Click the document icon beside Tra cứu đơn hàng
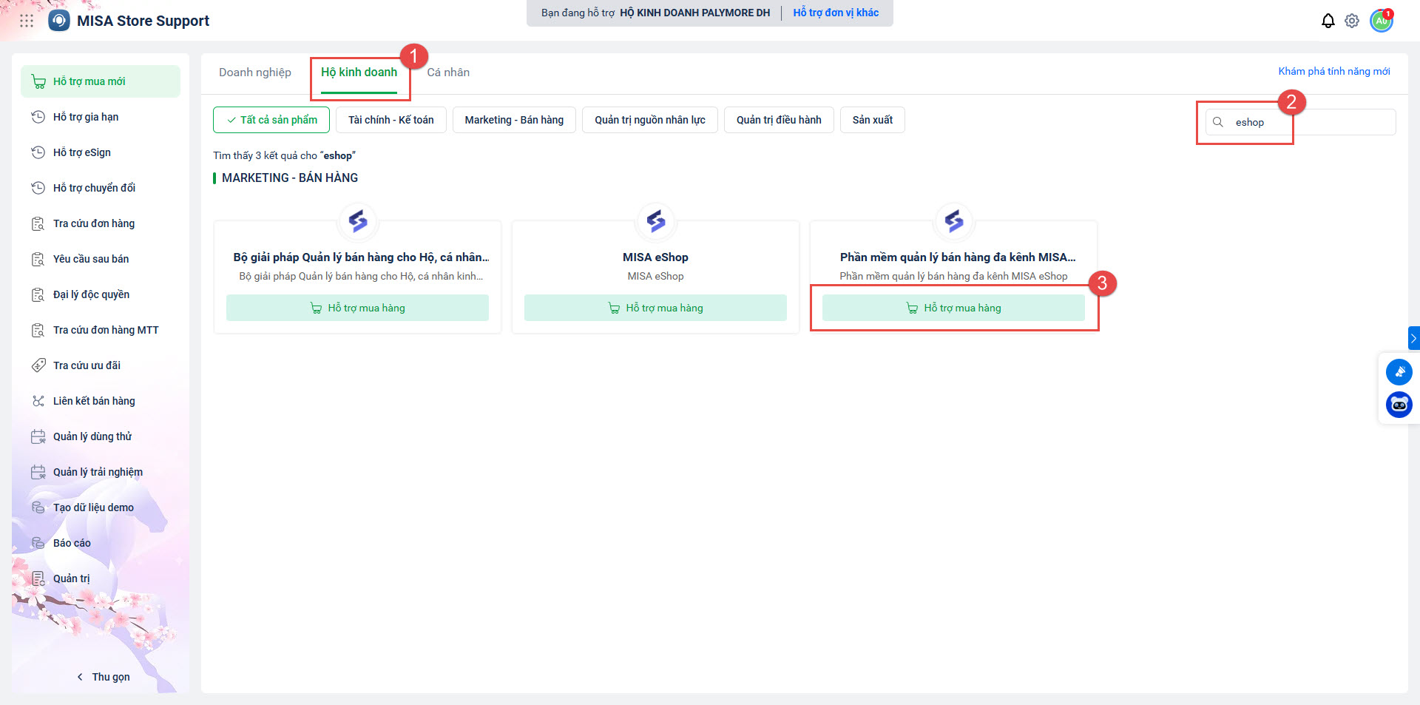The image size is (1420, 705). (38, 223)
